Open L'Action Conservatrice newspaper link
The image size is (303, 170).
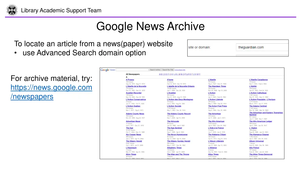(x=136, y=100)
